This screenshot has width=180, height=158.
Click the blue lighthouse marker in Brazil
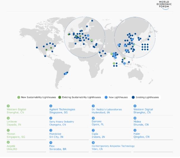click(x=66, y=74)
